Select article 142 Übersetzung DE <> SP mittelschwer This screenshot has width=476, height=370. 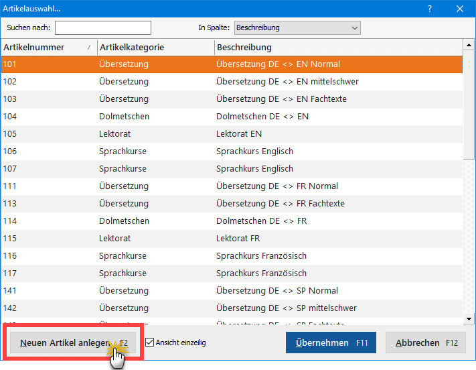231,308
